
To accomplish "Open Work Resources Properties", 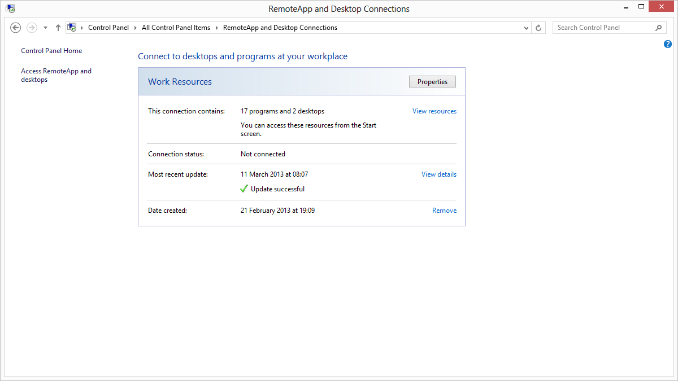I will click(432, 82).
